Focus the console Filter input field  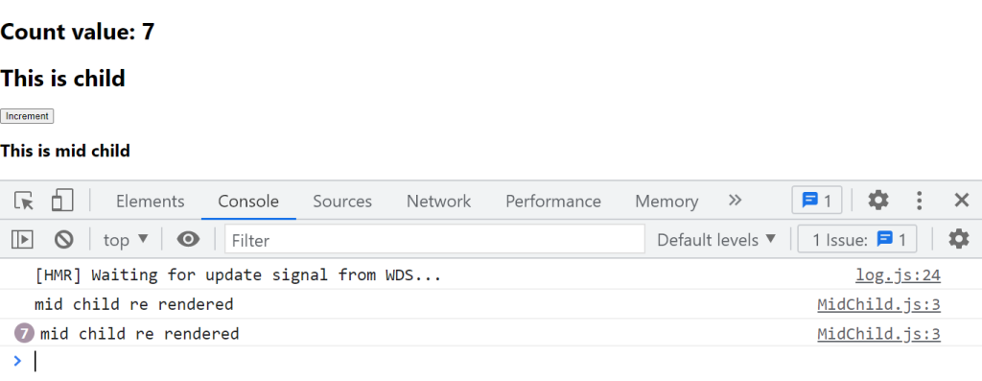click(434, 240)
